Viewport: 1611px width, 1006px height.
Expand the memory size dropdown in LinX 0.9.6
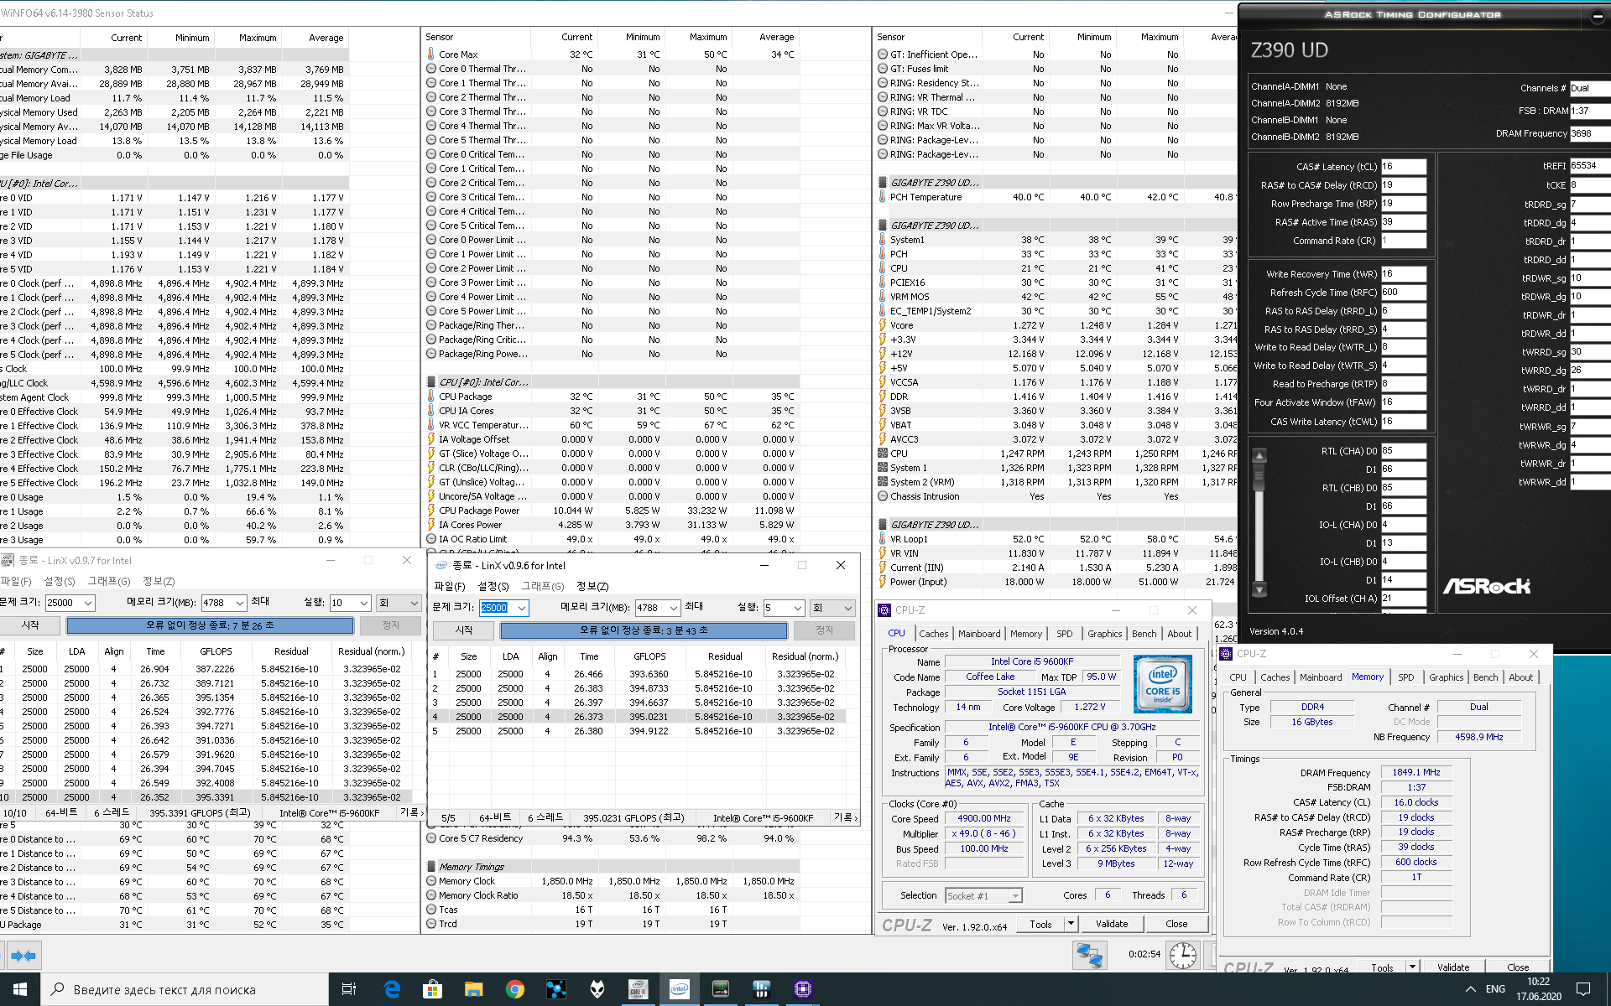(674, 608)
